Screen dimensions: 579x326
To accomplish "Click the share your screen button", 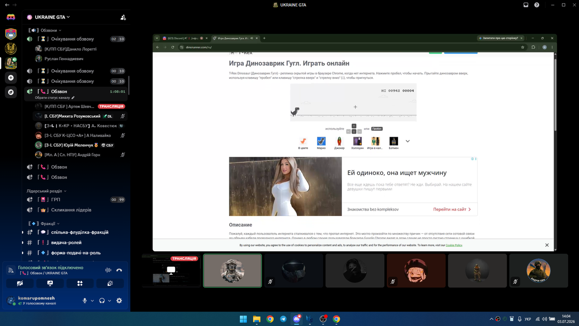I will [x=50, y=283].
